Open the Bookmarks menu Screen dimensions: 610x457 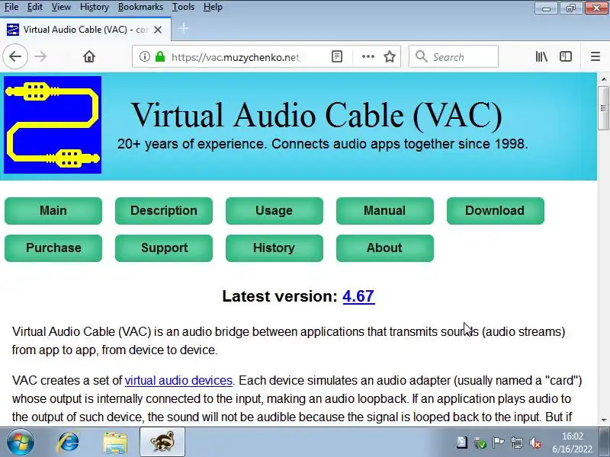(x=140, y=7)
